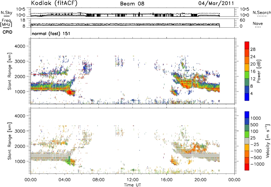The image size is (271, 187).
Task: Click the '-1000' tick on the velocity colorbar
Action: [x=257, y=164]
